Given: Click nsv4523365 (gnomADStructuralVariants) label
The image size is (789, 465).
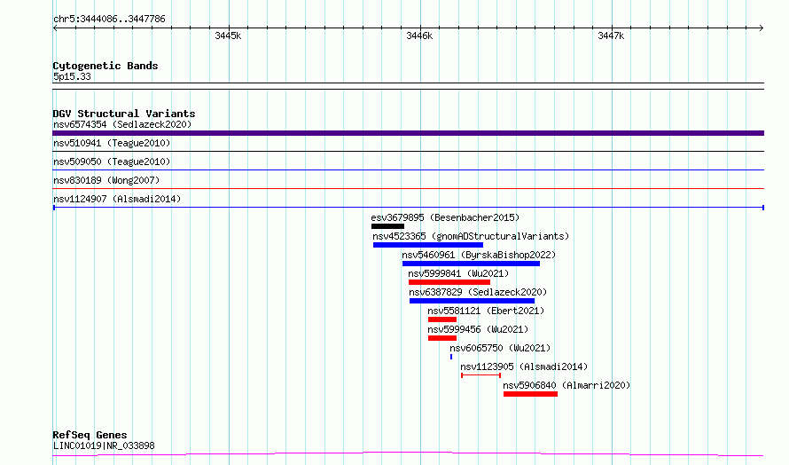Looking at the screenshot, I should pyautogui.click(x=471, y=236).
